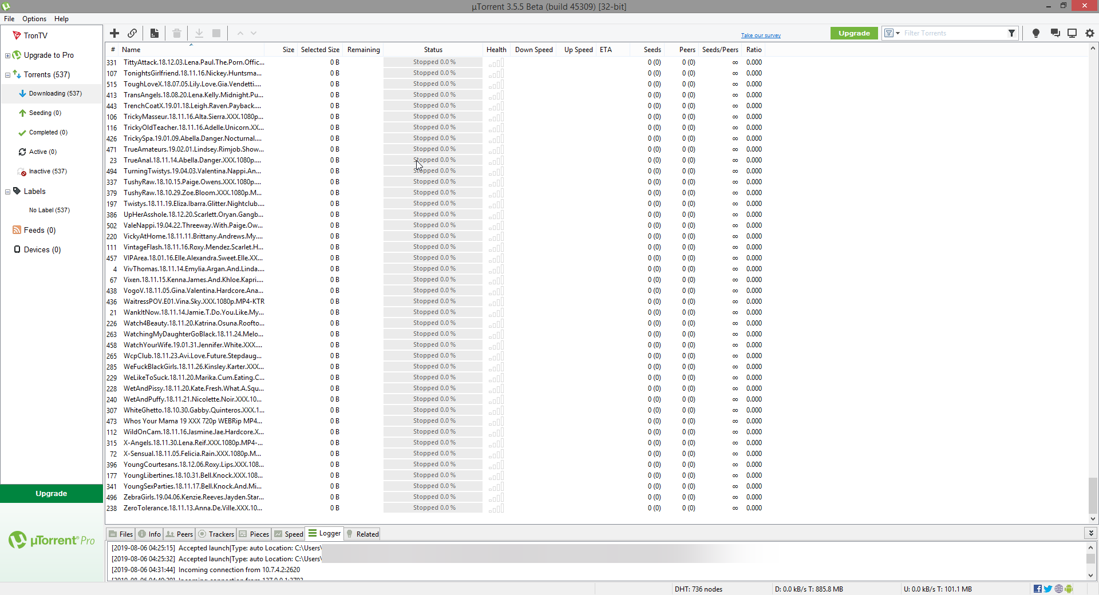
Task: Open the Help menu
Action: pyautogui.click(x=61, y=19)
